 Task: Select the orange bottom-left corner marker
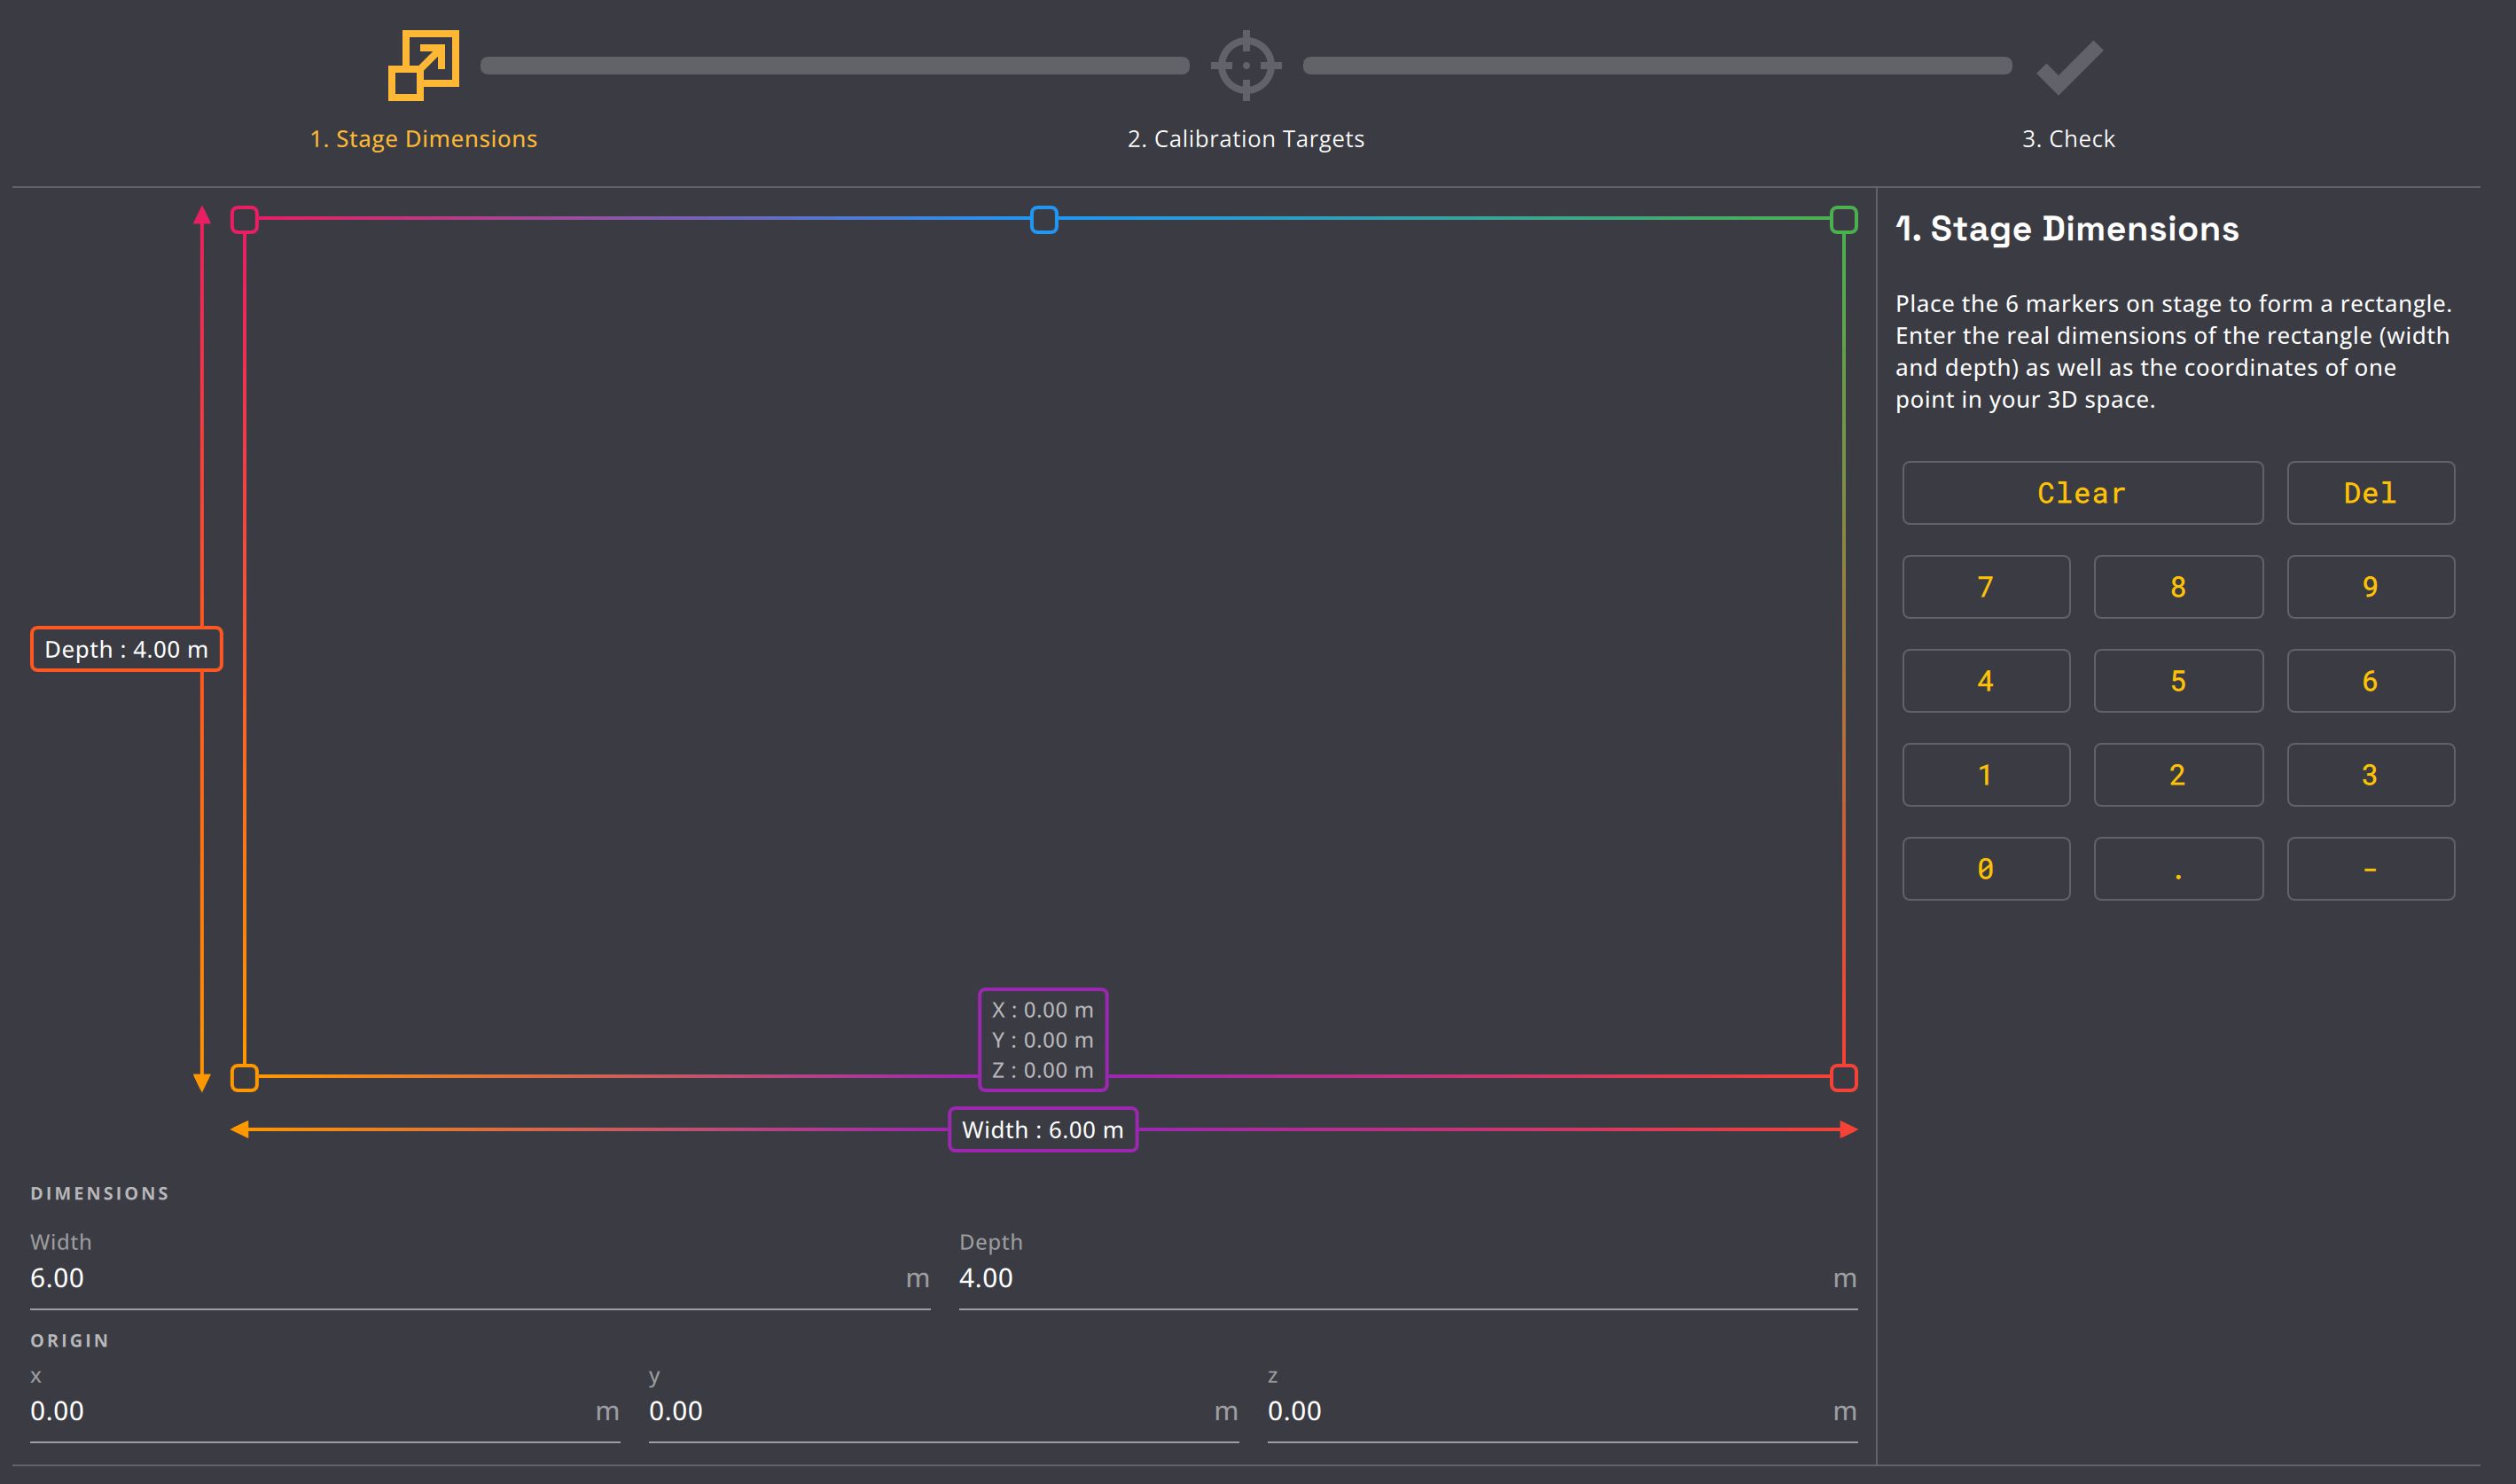pos(244,1077)
